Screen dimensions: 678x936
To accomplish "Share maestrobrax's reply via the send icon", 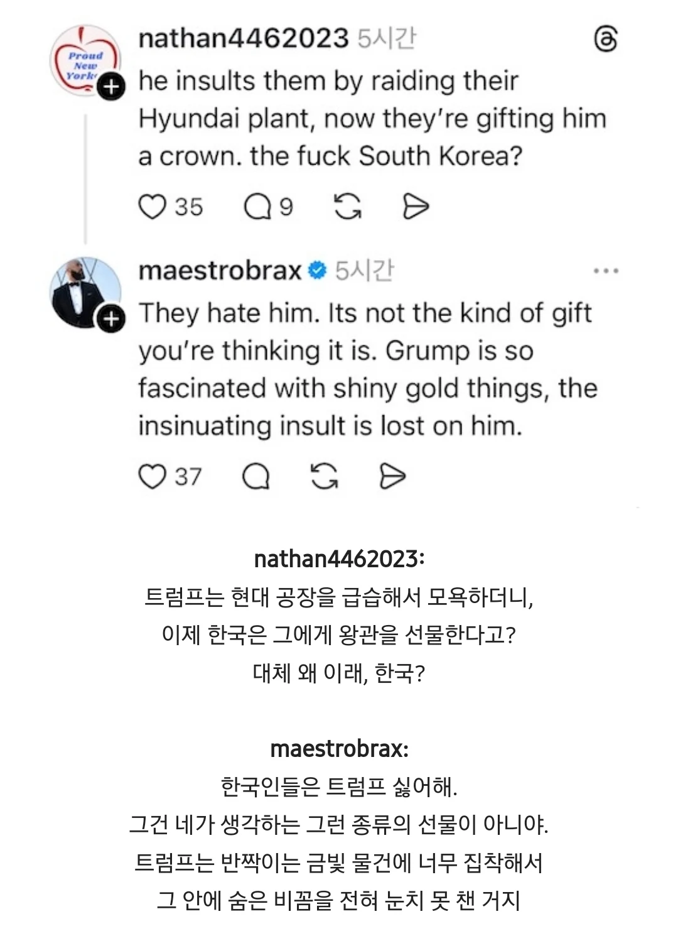I will [392, 477].
